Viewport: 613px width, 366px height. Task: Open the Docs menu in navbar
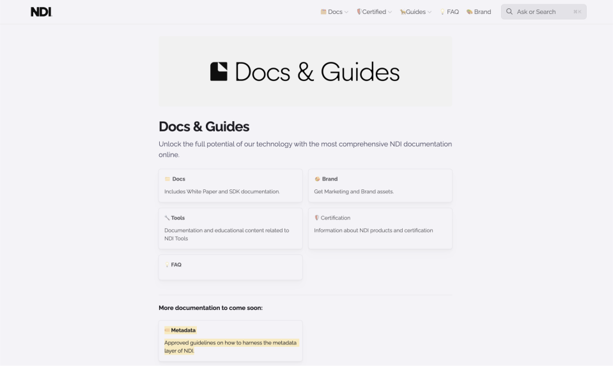coord(335,12)
